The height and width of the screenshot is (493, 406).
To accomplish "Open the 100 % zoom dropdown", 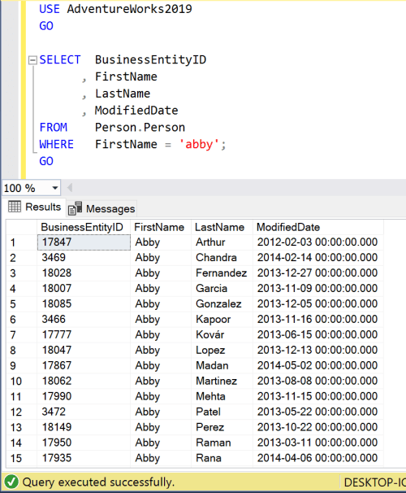I will (55, 188).
